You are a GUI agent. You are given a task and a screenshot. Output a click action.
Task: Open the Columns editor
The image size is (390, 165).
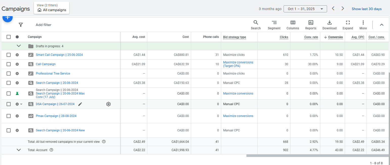(293, 25)
